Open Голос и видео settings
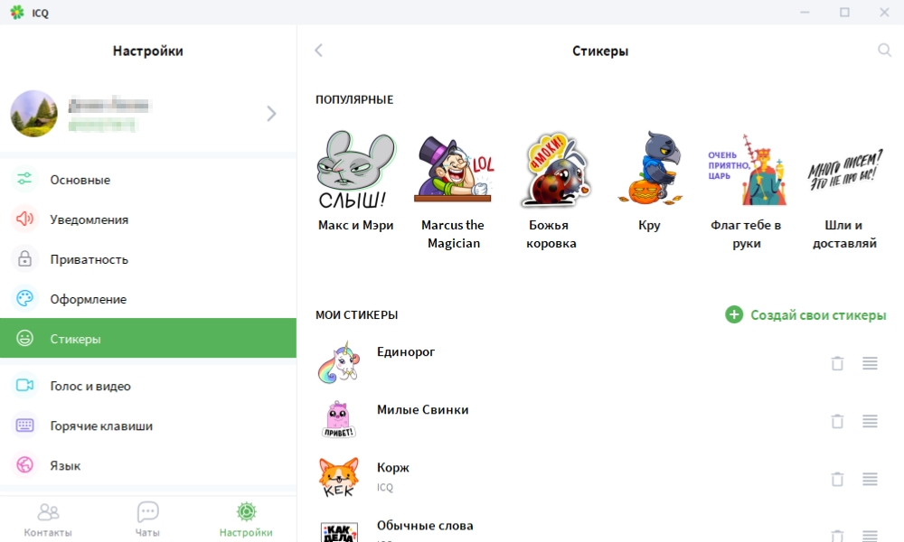This screenshot has width=904, height=542. (x=148, y=386)
